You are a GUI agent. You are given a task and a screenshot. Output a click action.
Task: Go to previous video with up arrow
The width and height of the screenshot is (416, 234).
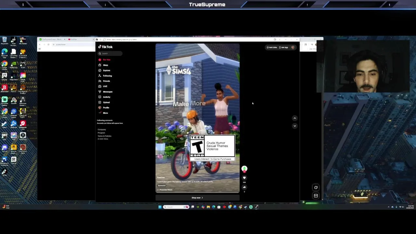(x=295, y=118)
